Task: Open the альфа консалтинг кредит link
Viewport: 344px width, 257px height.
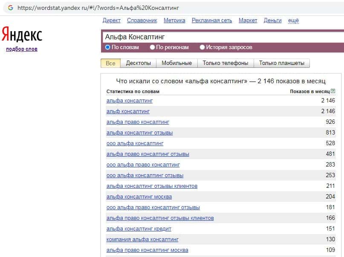Action: pyautogui.click(x=139, y=228)
